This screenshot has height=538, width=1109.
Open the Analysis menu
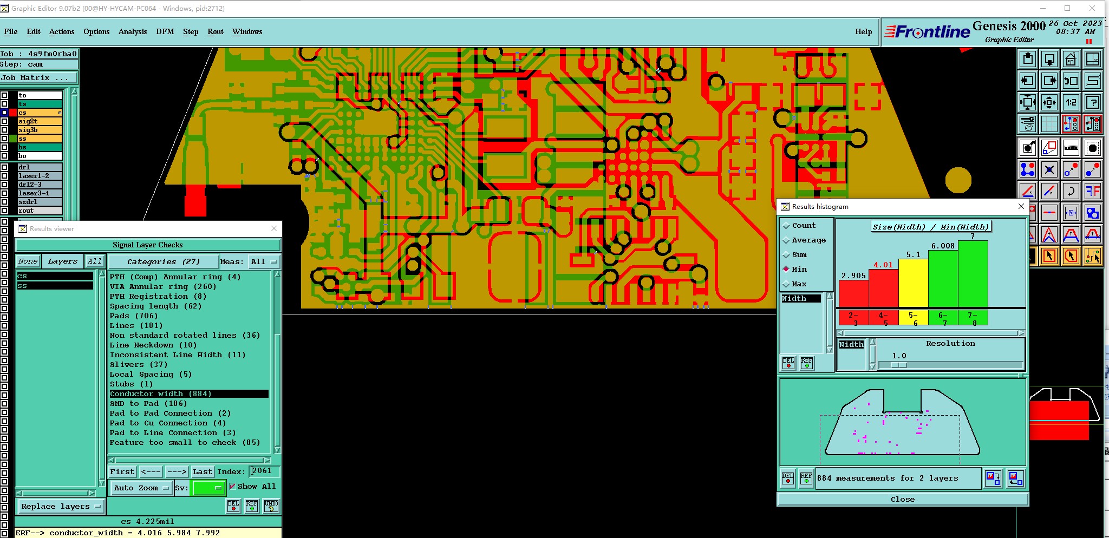tap(133, 32)
